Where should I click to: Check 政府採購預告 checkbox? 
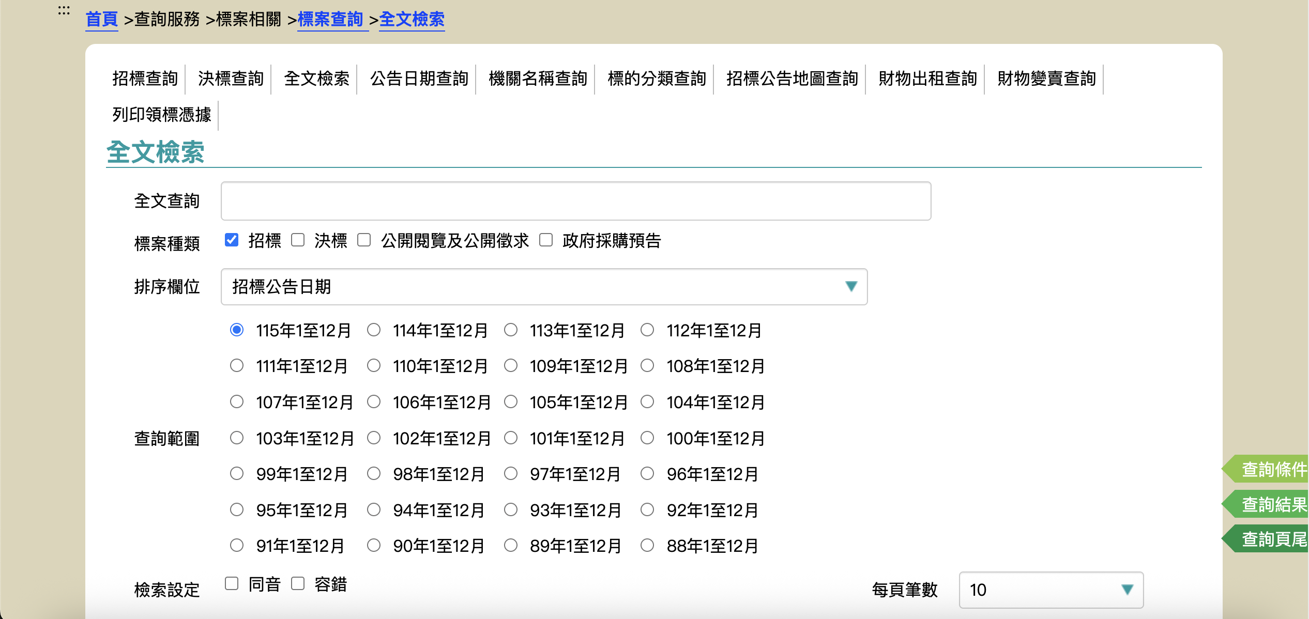tap(546, 240)
